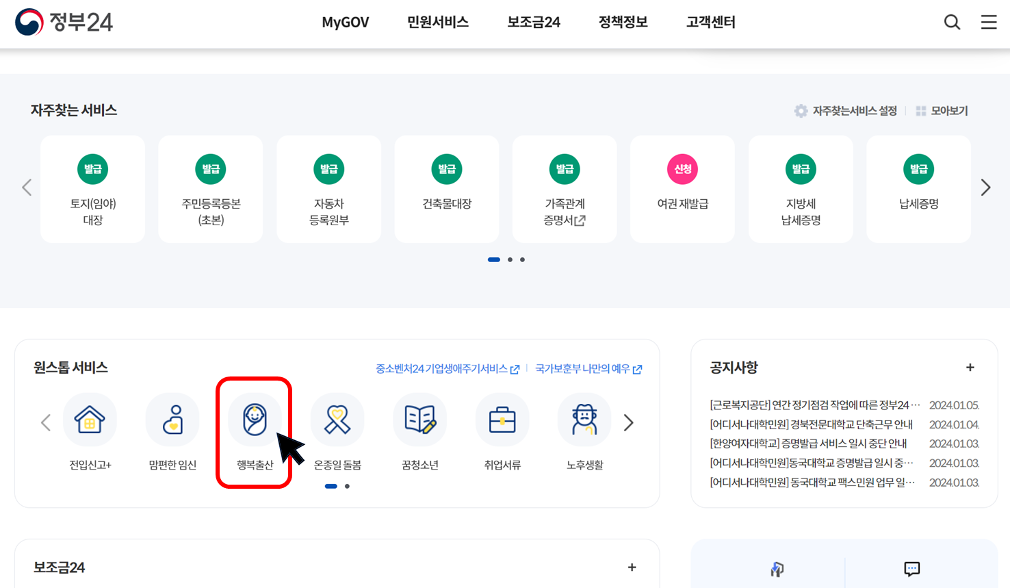The image size is (1010, 588).
Task: Open MyGOV menu
Action: point(346,23)
